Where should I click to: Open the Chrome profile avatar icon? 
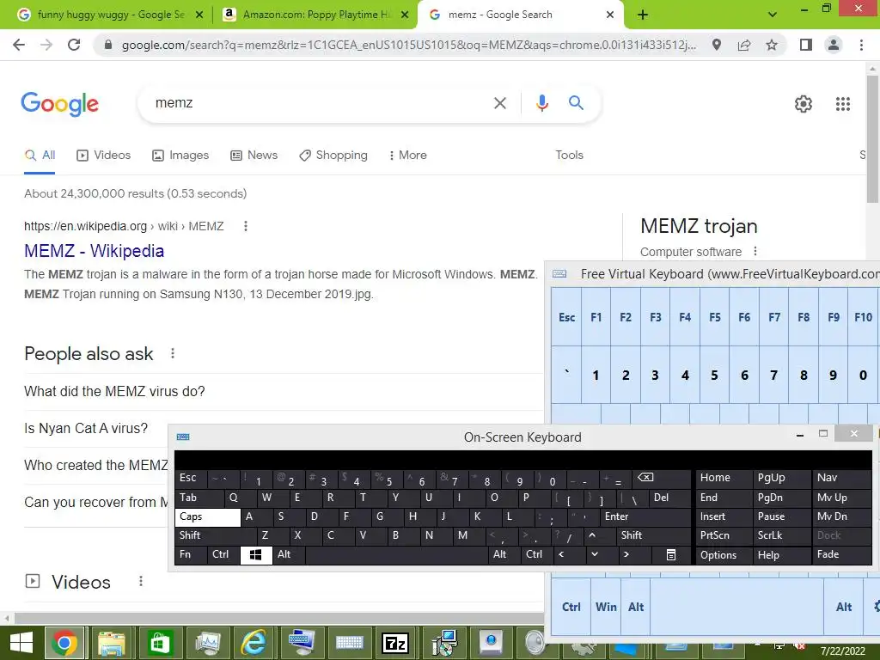[x=834, y=45]
